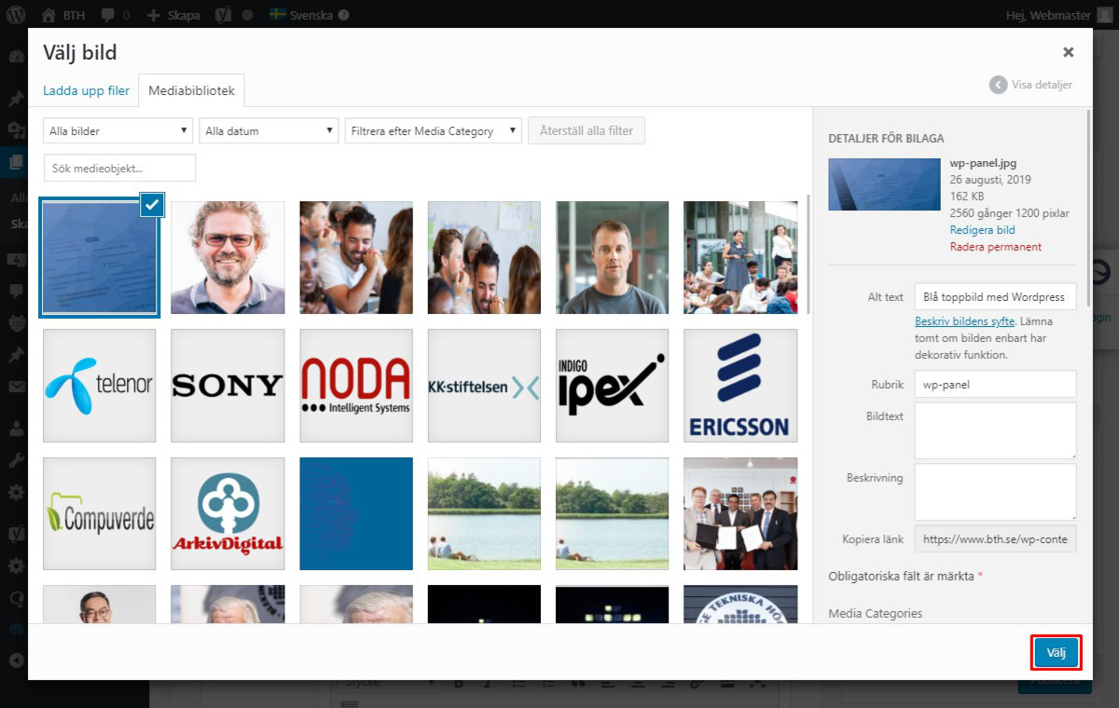Select the Indigo IPEX logo thumbnail
This screenshot has height=708, width=1119.
[x=613, y=386]
